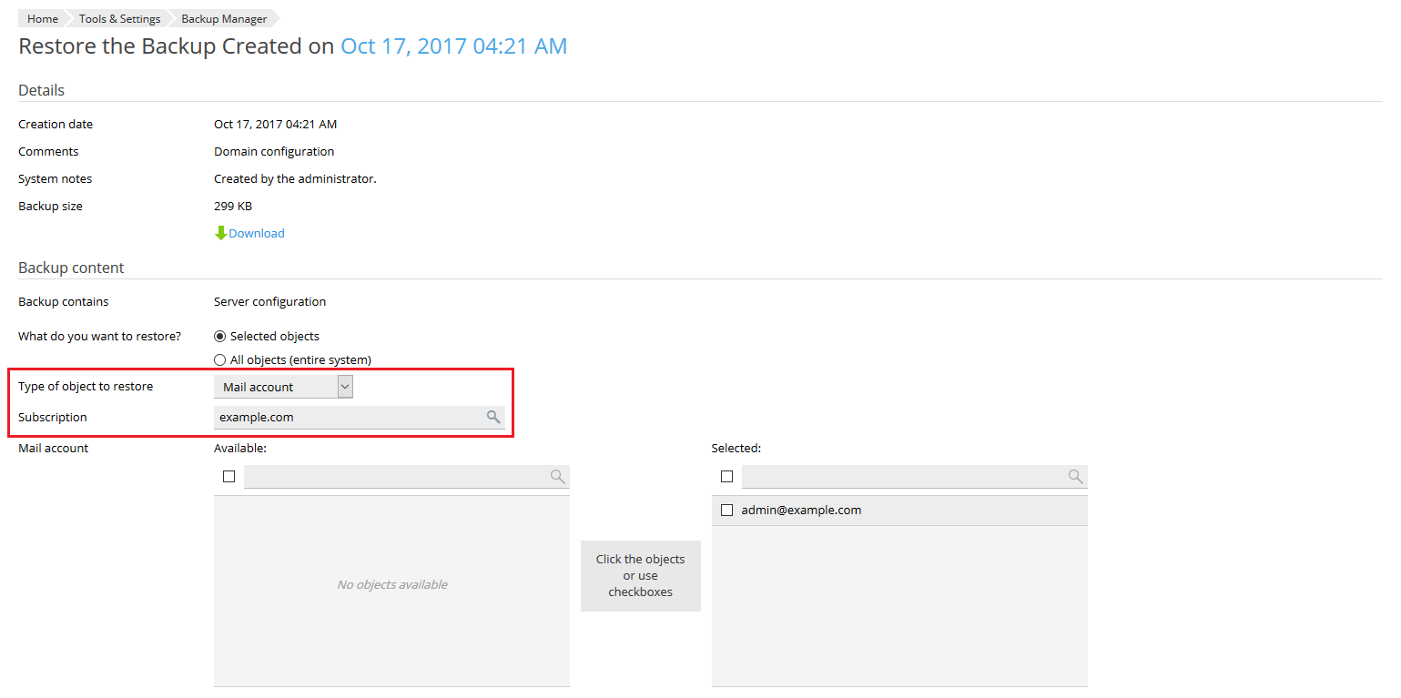Viewport: 1401px width, 698px height.
Task: Click the admin@example.com entry text
Action: 801,511
